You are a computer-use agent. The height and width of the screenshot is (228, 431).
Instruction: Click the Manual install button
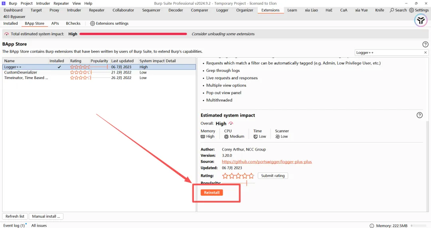tap(46, 216)
